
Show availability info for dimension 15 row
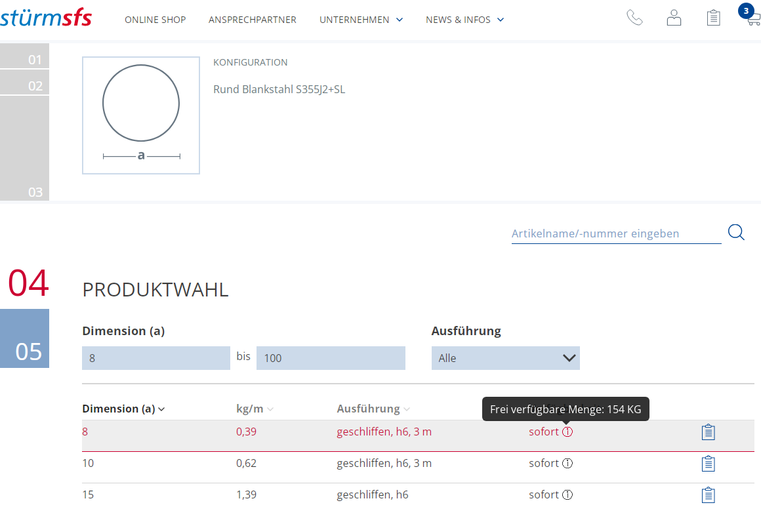click(567, 495)
